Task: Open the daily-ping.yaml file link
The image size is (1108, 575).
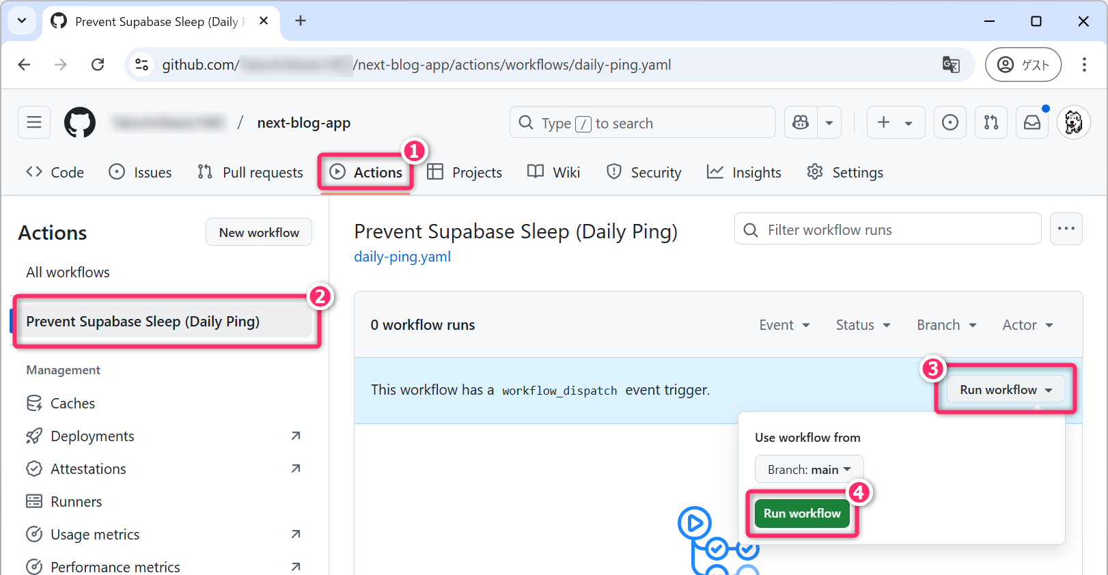Action: (x=402, y=257)
